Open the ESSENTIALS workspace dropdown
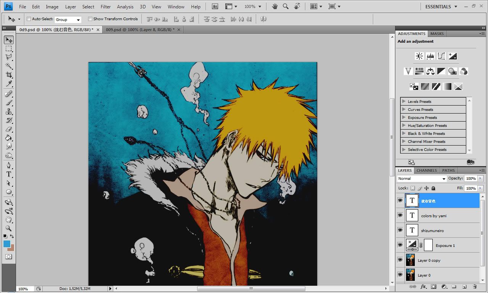 tap(441, 6)
